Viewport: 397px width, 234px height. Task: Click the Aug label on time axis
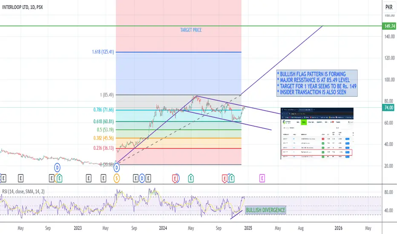[301, 228]
